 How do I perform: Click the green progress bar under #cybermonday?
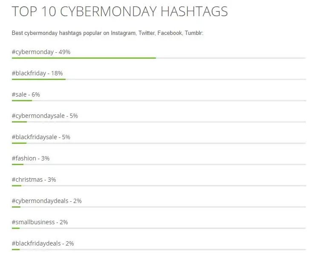tap(84, 58)
